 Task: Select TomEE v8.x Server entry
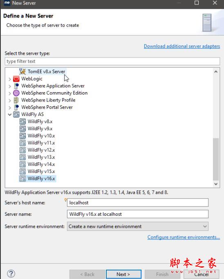(46, 71)
